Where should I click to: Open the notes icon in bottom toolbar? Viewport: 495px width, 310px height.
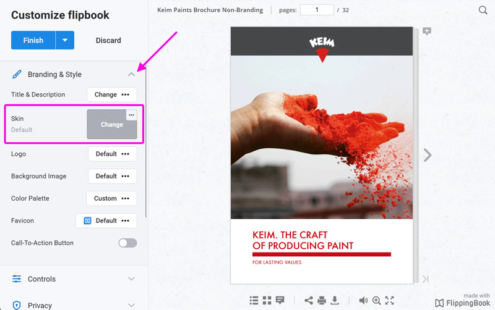[x=280, y=300]
